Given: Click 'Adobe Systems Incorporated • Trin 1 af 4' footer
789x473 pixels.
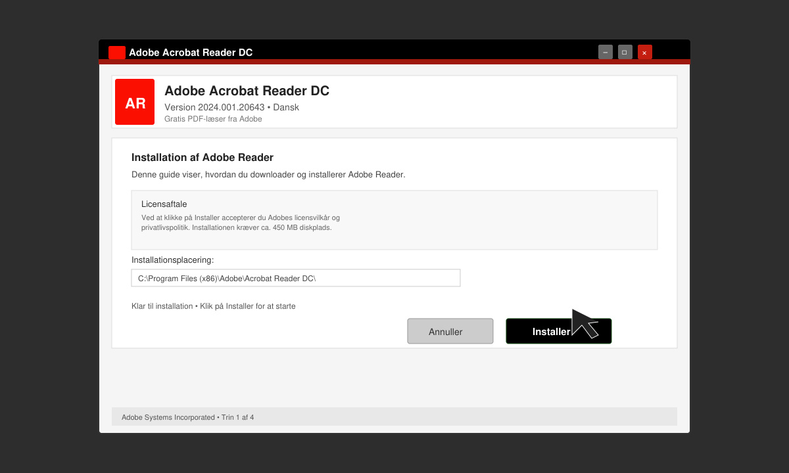Looking at the screenshot, I should pyautogui.click(x=188, y=417).
